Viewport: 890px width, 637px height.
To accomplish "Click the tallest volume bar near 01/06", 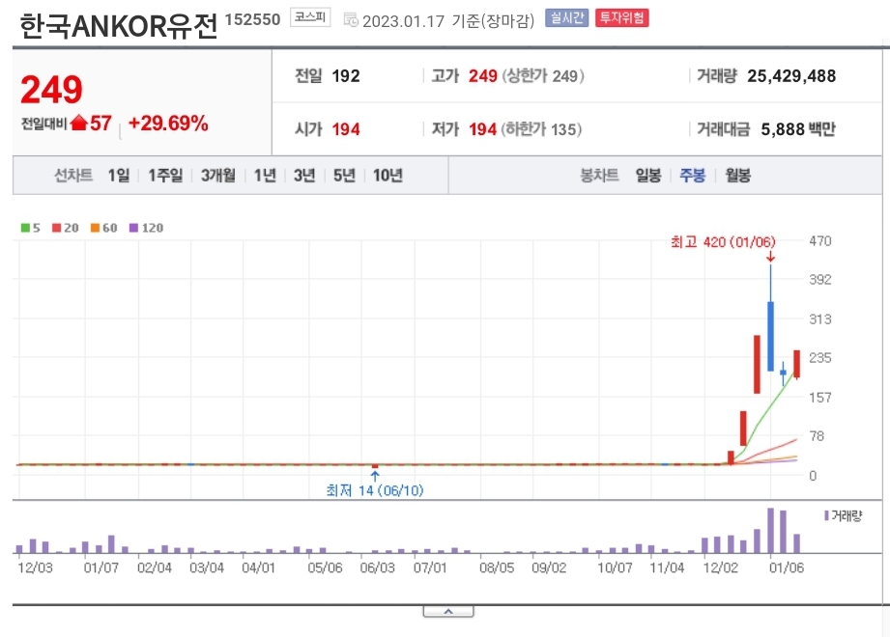I will 770,531.
